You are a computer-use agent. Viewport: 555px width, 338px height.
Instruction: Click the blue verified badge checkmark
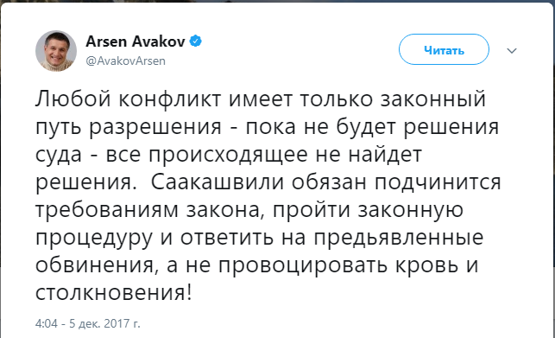click(x=195, y=41)
